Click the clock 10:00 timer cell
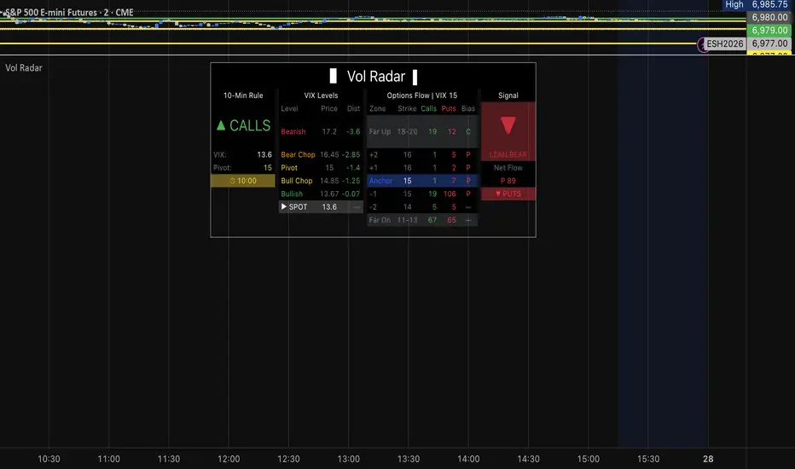The image size is (795, 469). pos(243,181)
